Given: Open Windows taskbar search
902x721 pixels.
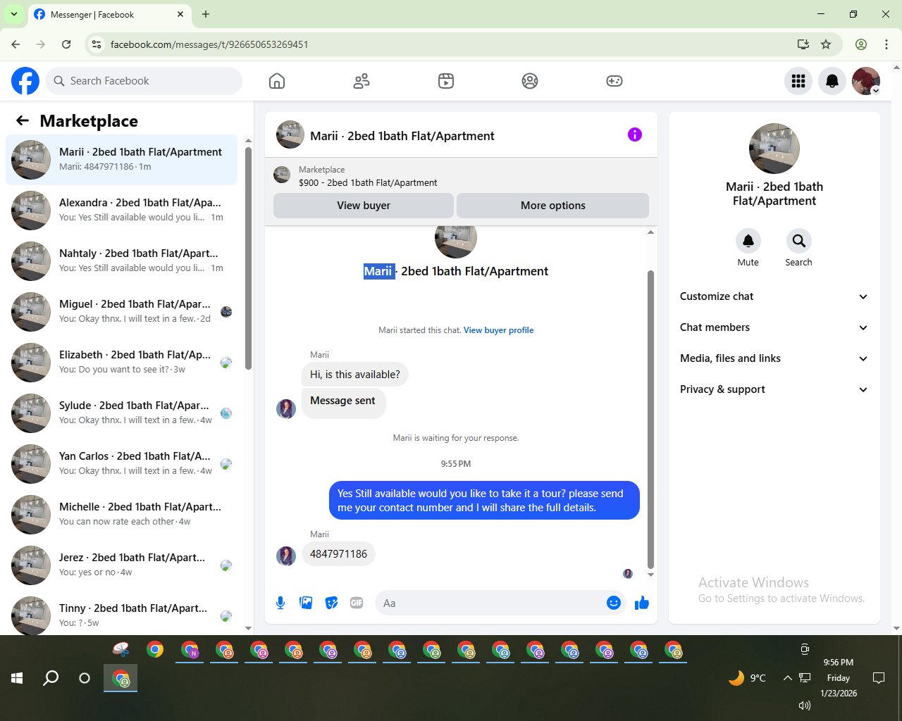Looking at the screenshot, I should [x=51, y=678].
